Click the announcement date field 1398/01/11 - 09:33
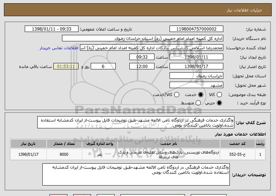Screen dimensions: 276x196 (52, 29)
